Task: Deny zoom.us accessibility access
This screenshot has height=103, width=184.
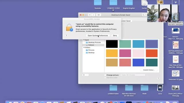Action: [115, 35]
